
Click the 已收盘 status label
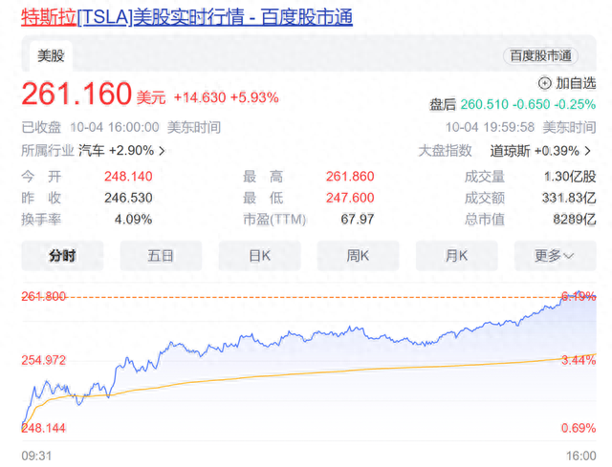(41, 127)
